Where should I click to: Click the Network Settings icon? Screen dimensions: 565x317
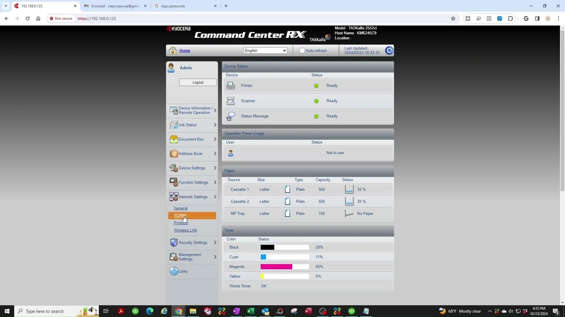coord(173,197)
